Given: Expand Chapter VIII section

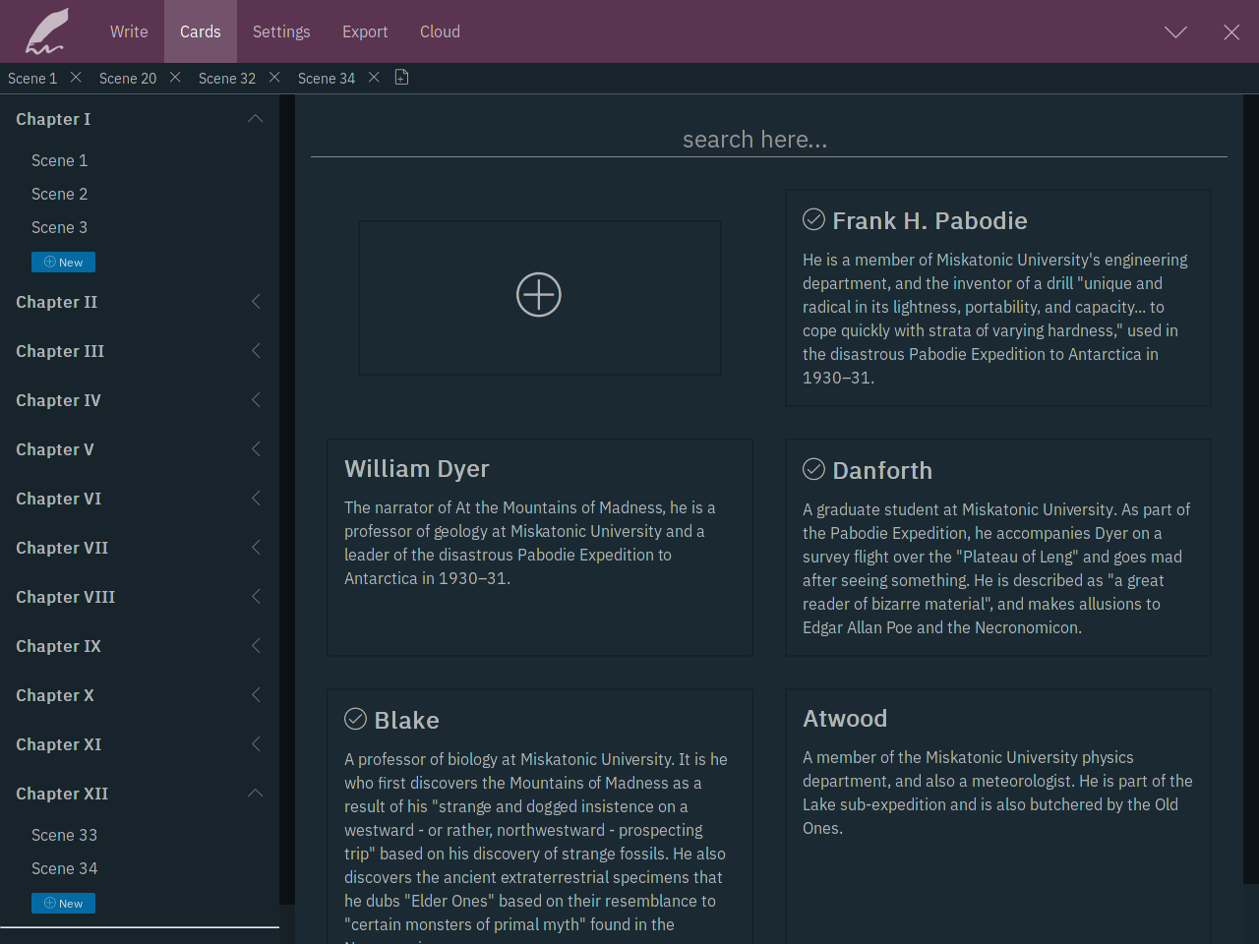Looking at the screenshot, I should pyautogui.click(x=256, y=597).
